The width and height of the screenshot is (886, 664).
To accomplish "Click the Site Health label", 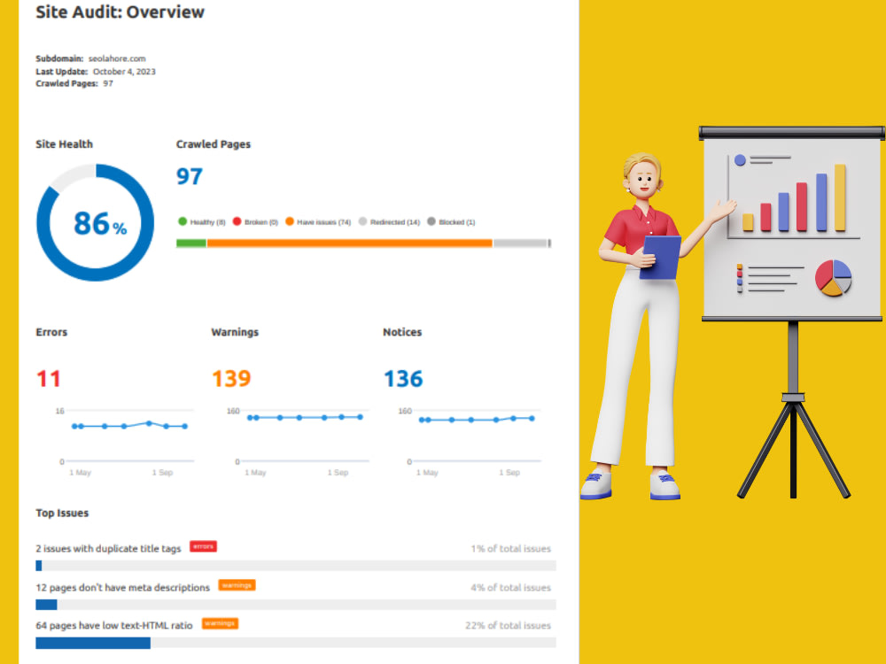I will (x=64, y=144).
